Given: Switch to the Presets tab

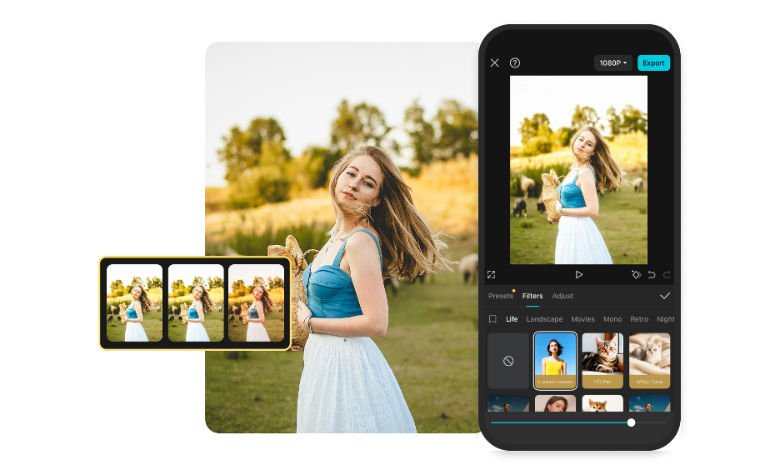Looking at the screenshot, I should (501, 296).
